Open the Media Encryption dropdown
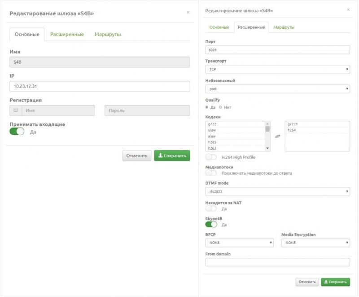 (315, 243)
